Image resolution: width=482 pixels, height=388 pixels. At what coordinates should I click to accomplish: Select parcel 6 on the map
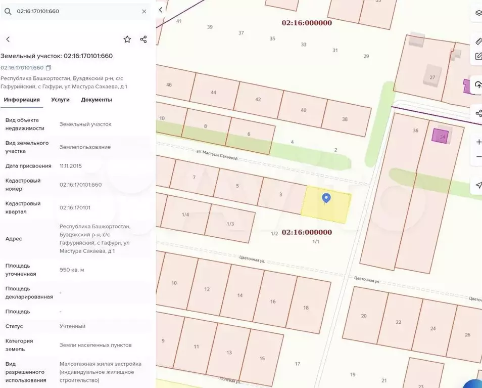tap(250, 136)
